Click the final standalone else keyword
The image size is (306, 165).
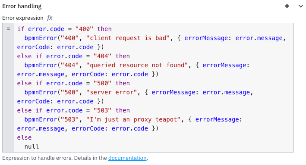pyautogui.click(x=24, y=137)
